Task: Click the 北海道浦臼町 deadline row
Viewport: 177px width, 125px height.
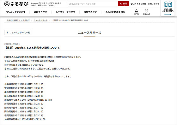Action: click(24, 84)
